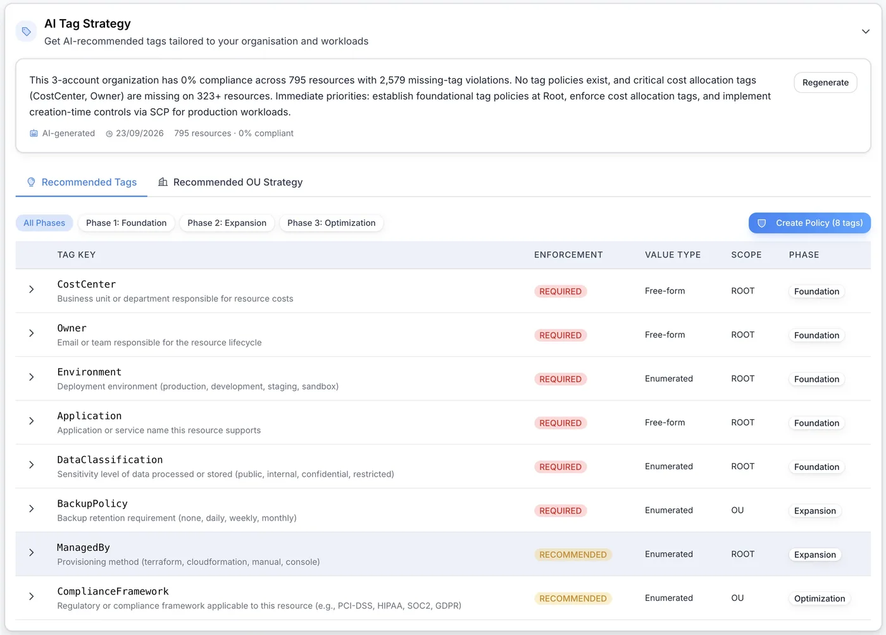This screenshot has height=635, width=886.
Task: Click the lightbulb icon on Recommended Tags
Action: coord(31,182)
